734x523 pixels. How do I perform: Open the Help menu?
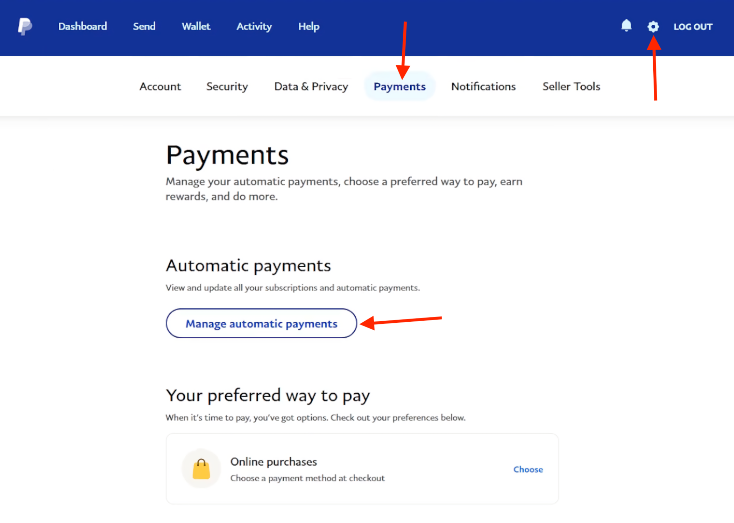click(308, 26)
